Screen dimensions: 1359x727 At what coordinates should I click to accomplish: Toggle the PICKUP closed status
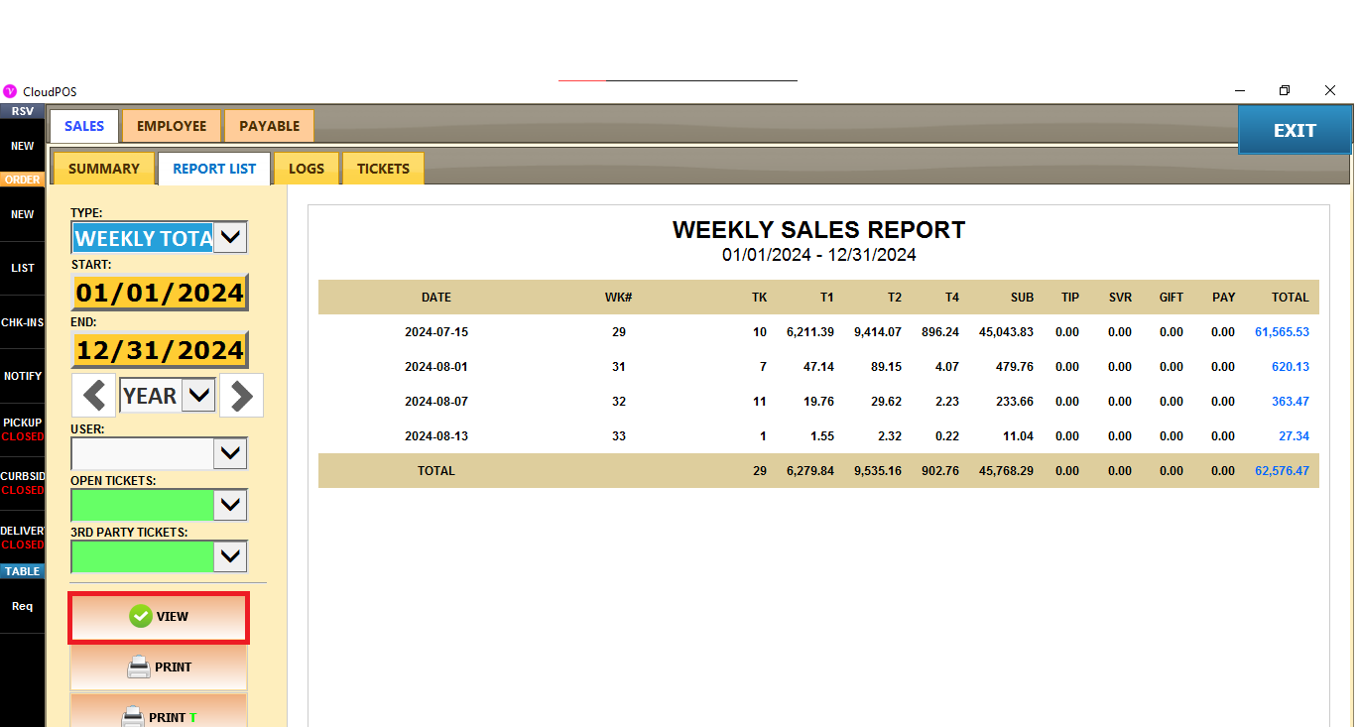point(22,429)
